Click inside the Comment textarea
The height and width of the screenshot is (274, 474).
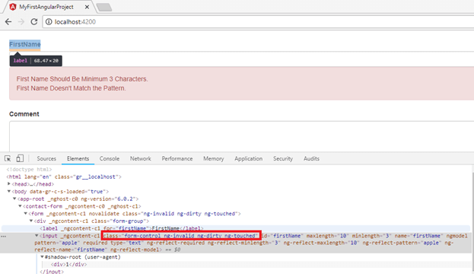click(x=242, y=136)
